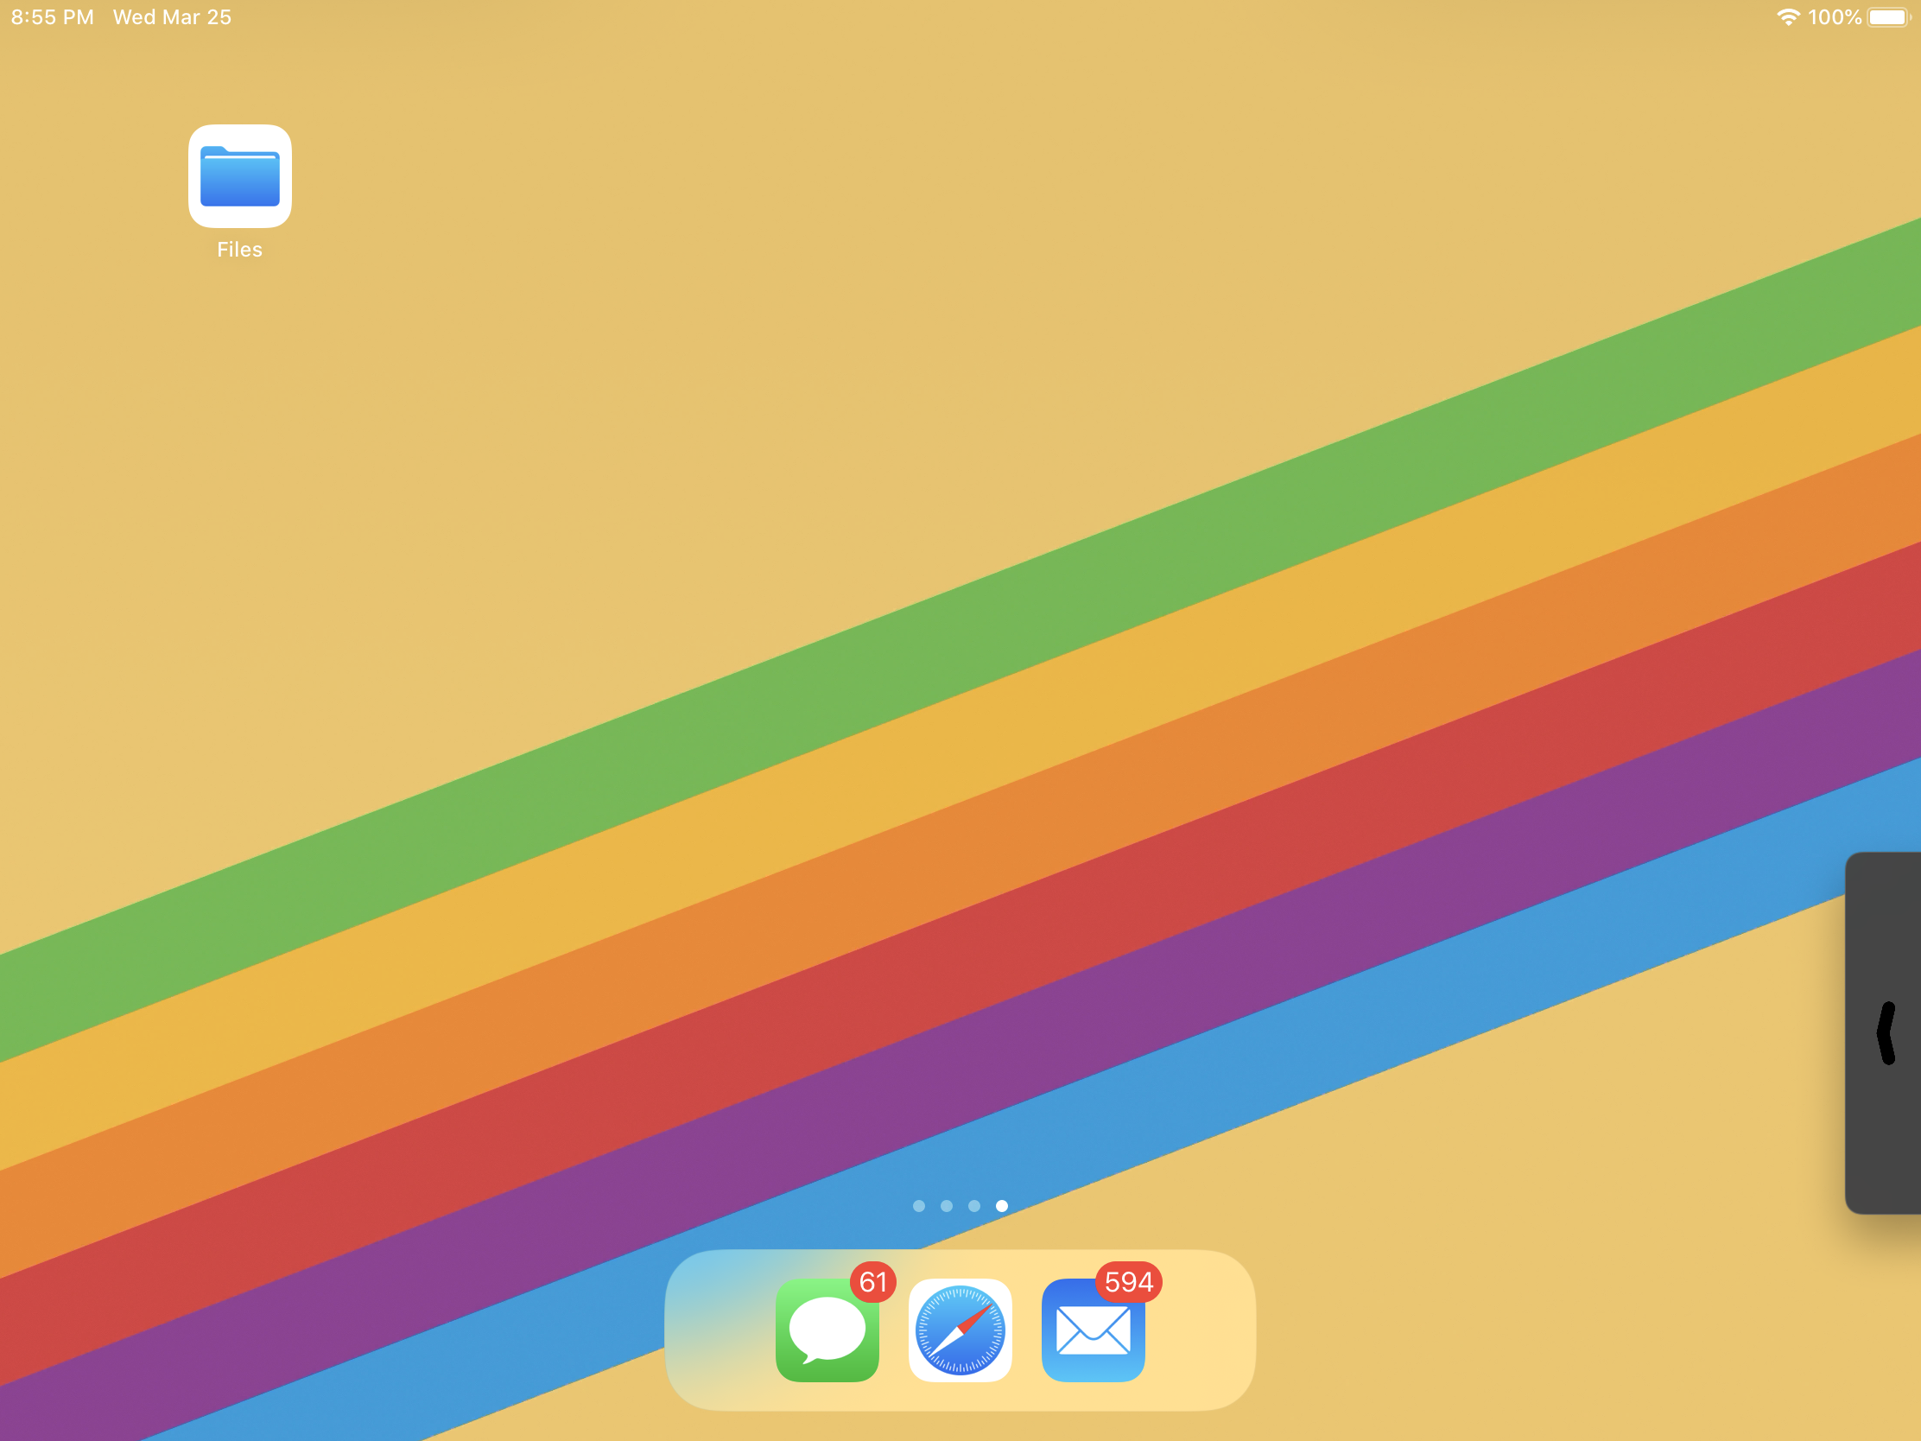Tap the 8:55 PM clock
The height and width of the screenshot is (1441, 1921).
click(x=52, y=17)
